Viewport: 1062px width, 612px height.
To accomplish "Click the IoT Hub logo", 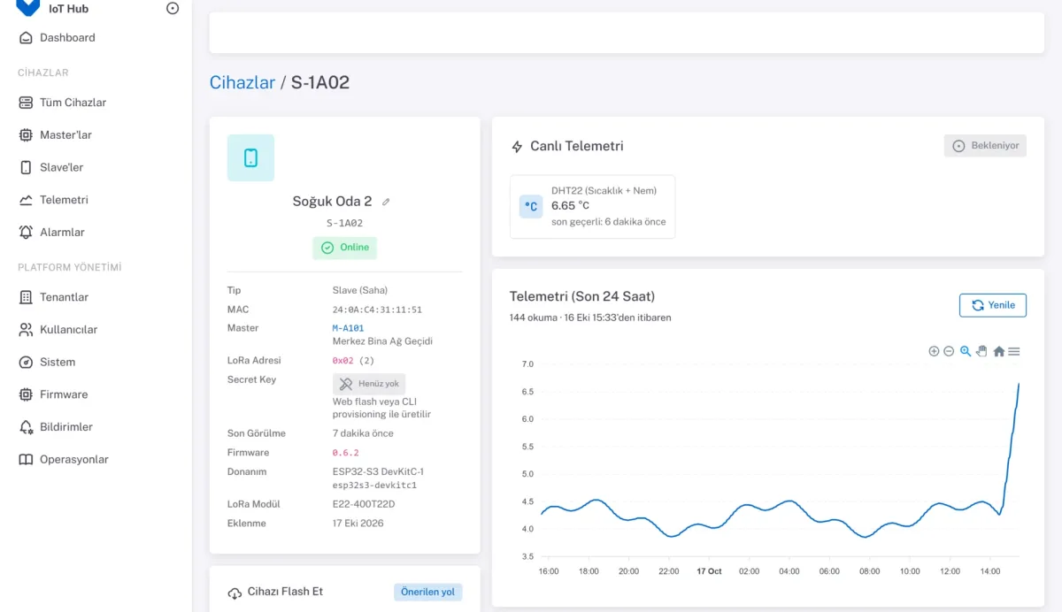I will point(28,7).
